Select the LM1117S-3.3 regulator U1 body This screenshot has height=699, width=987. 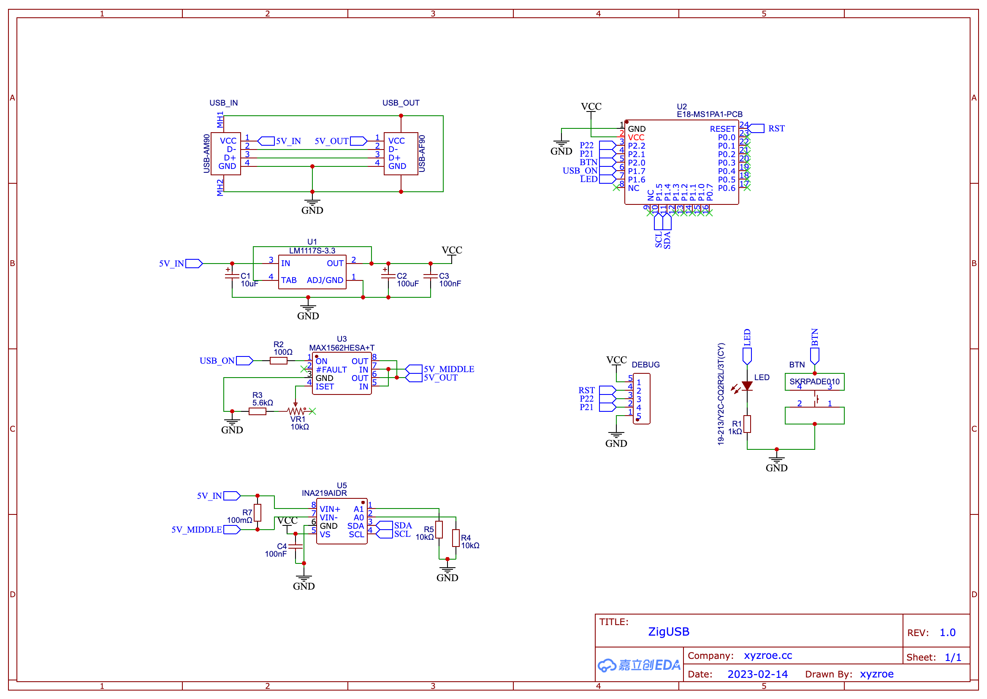[312, 272]
